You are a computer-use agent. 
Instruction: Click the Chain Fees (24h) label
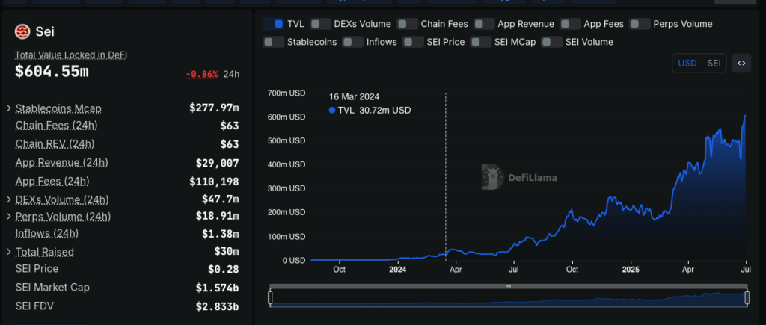(56, 126)
